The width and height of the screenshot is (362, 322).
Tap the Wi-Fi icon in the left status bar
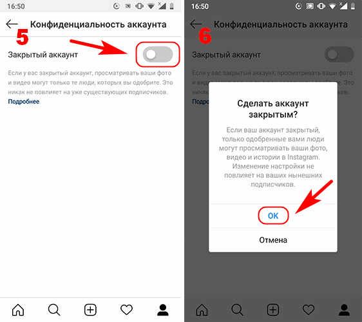pos(151,6)
